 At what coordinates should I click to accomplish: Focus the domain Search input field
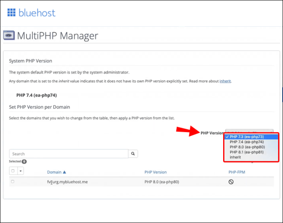click(68, 154)
